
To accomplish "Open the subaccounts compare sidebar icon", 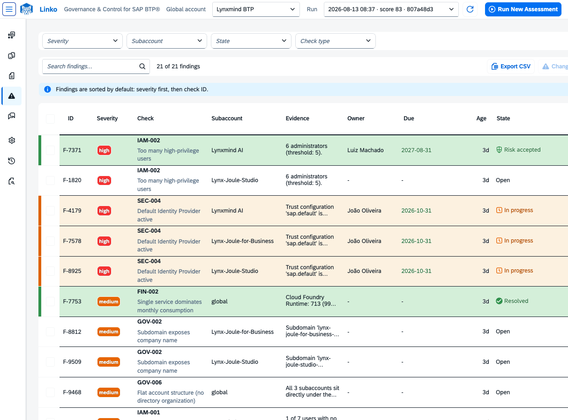I will [12, 56].
